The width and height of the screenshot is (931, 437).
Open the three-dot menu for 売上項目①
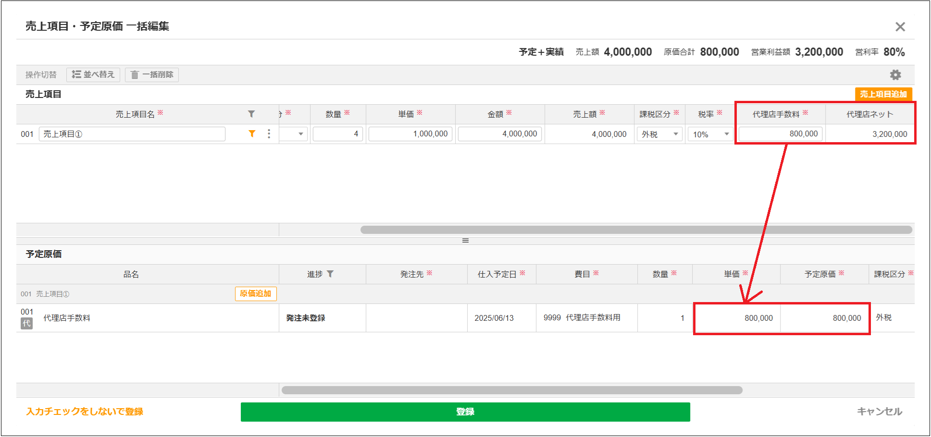pyautogui.click(x=269, y=134)
